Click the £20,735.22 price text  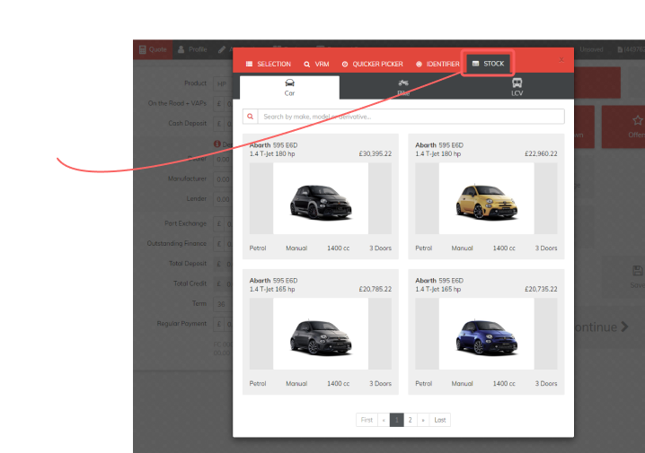(x=541, y=289)
